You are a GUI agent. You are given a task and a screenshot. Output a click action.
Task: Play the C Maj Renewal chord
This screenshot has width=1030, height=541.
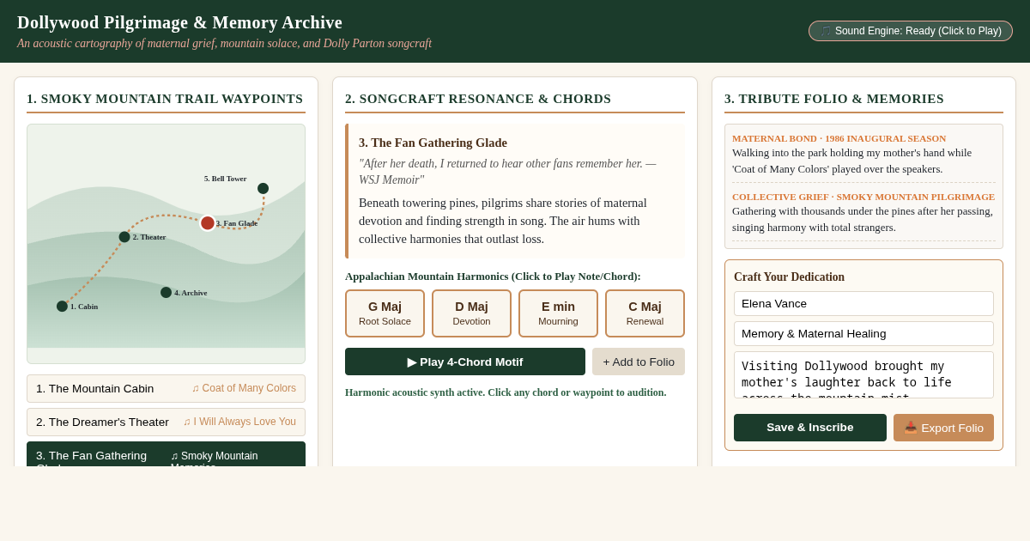pyautogui.click(x=645, y=313)
